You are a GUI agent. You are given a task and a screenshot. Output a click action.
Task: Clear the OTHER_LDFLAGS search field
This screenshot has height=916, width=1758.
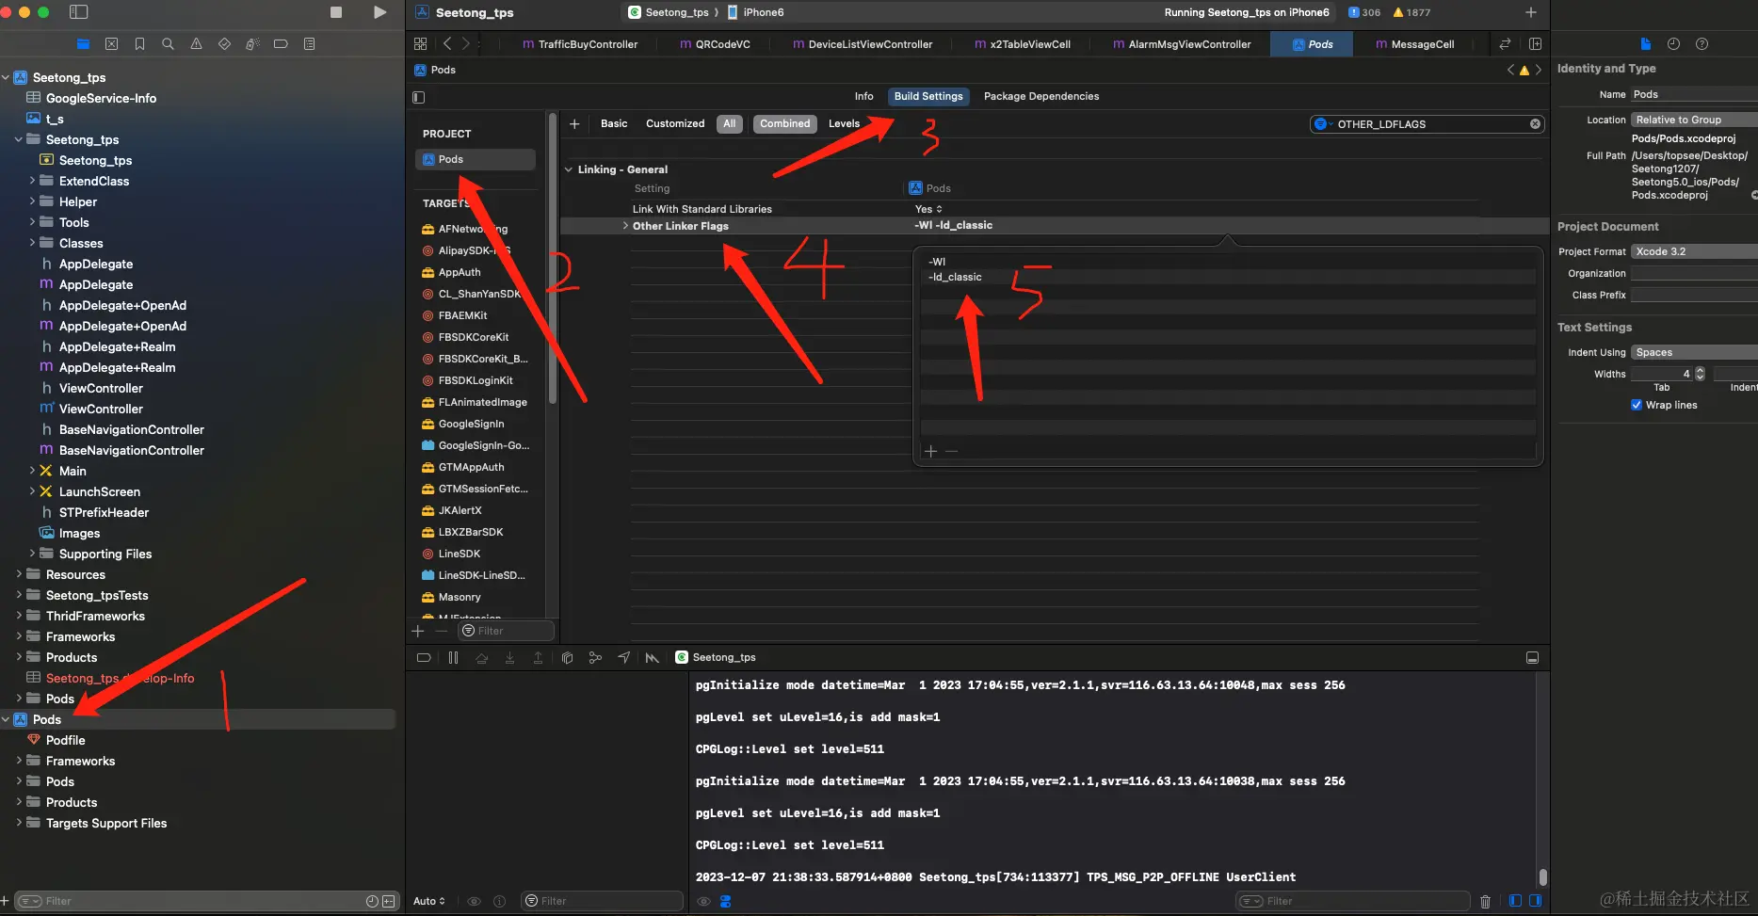click(x=1535, y=124)
